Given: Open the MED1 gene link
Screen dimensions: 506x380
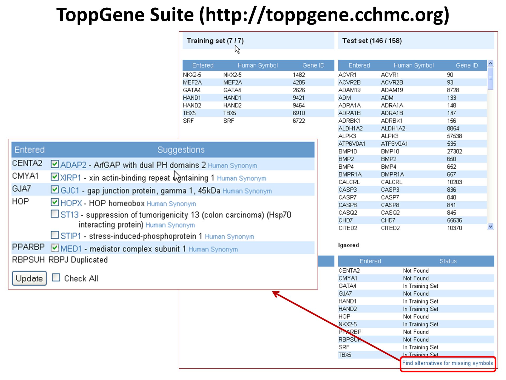Looking at the screenshot, I should point(71,249).
